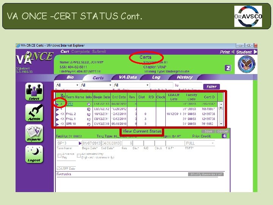The height and width of the screenshot is (205, 273).
Task: Click the Save button
Action: point(208,131)
